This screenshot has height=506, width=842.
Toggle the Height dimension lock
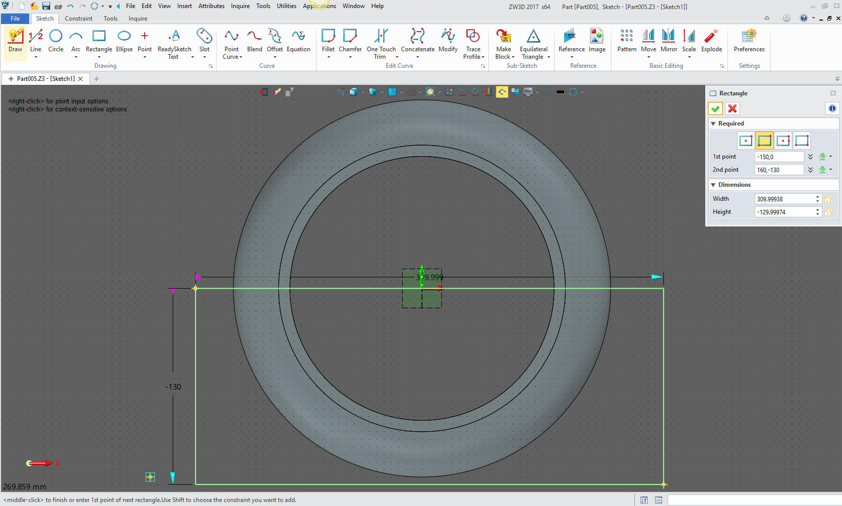click(828, 212)
